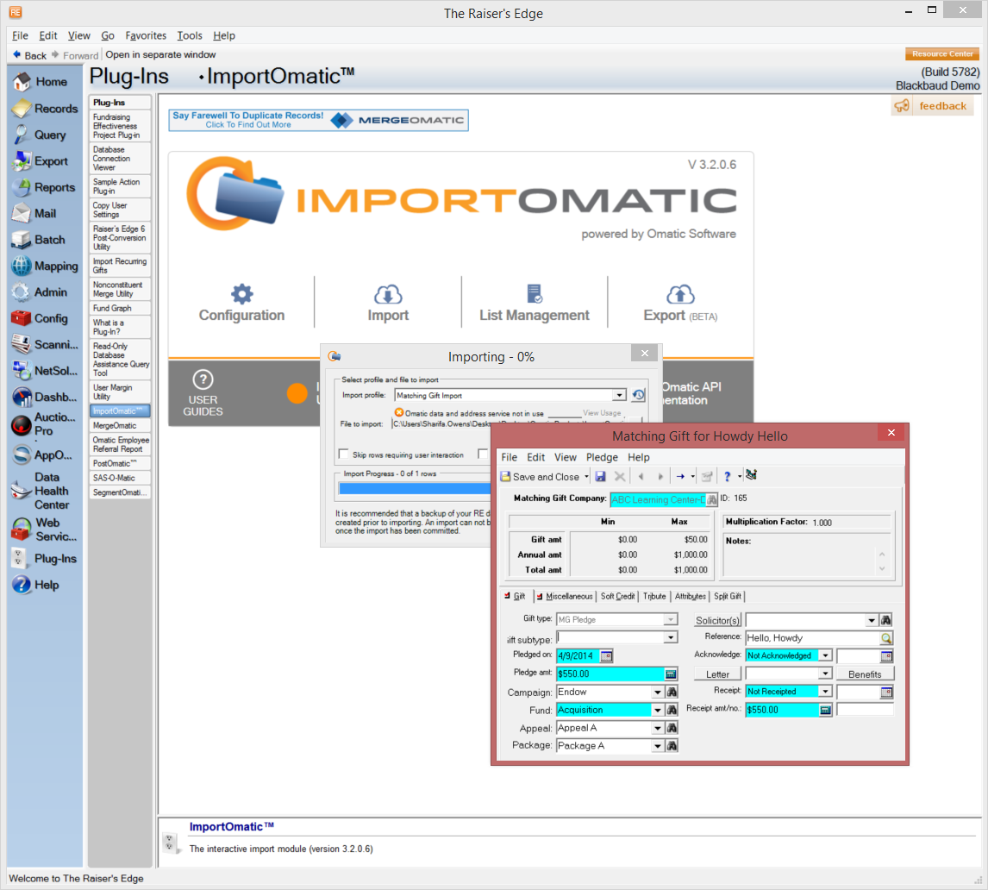Click Save and Close in the gift window

pos(543,476)
